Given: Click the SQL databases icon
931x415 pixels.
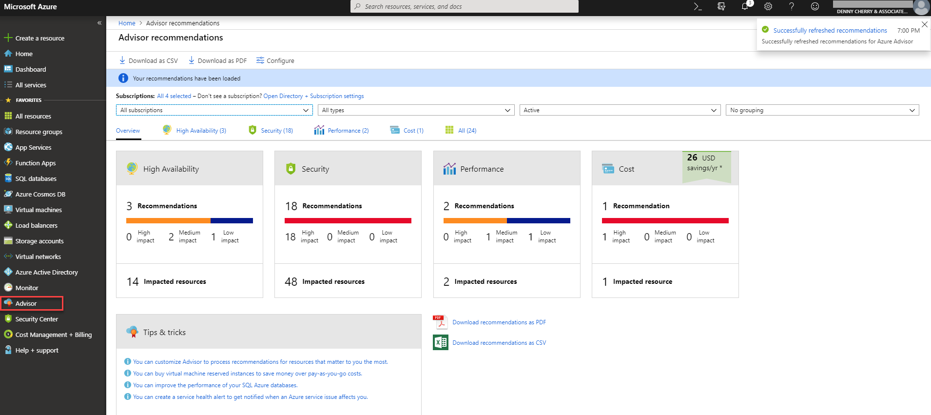Looking at the screenshot, I should (8, 178).
